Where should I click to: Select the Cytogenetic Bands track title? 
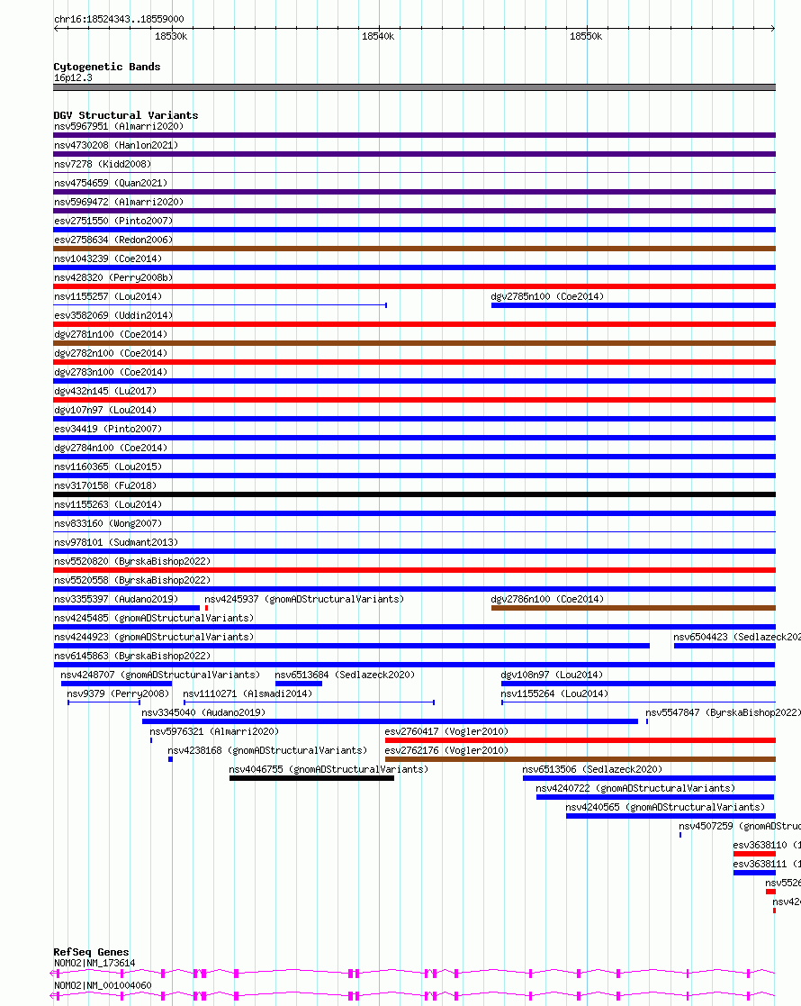[x=107, y=67]
